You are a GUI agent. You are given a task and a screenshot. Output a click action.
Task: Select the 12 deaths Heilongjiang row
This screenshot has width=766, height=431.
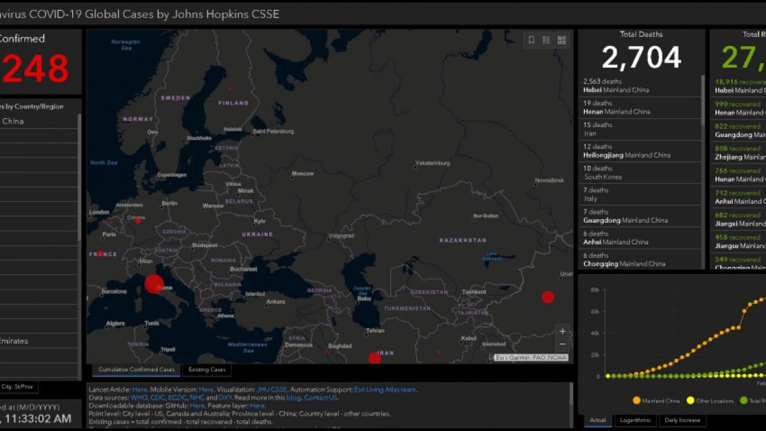click(640, 151)
